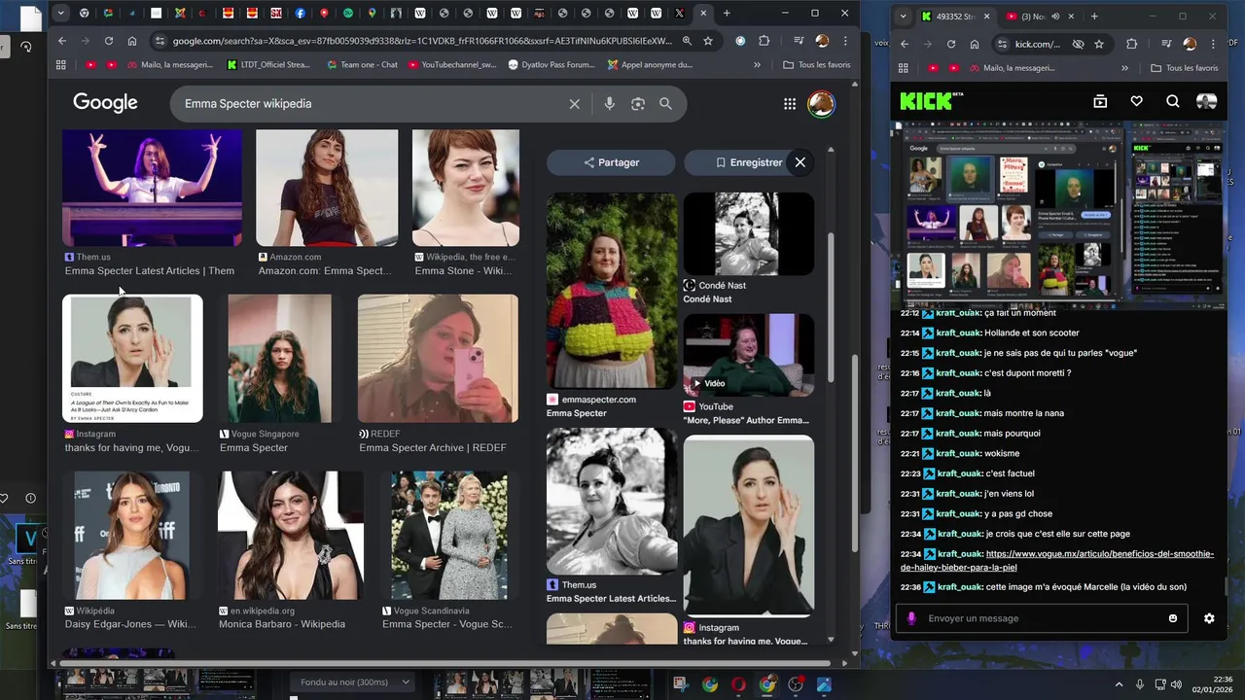
Task: Open the 'Tous les favoris' folder in Kick window
Action: point(1184,68)
